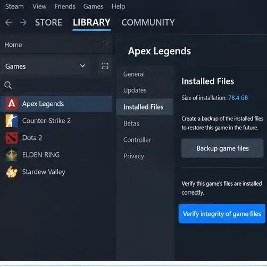Select Dota 2 in game list
The width and height of the screenshot is (267, 267).
[56, 138]
